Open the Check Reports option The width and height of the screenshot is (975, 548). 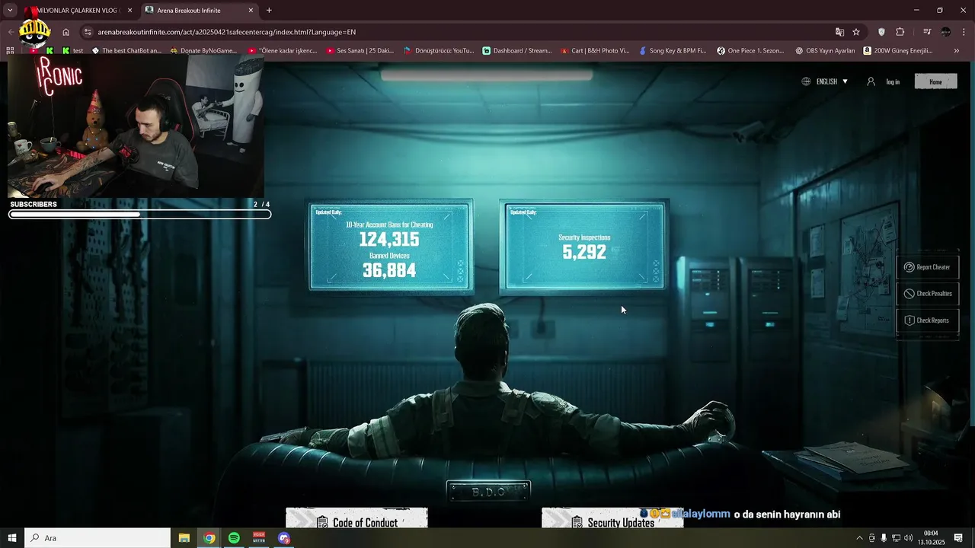[x=927, y=320]
